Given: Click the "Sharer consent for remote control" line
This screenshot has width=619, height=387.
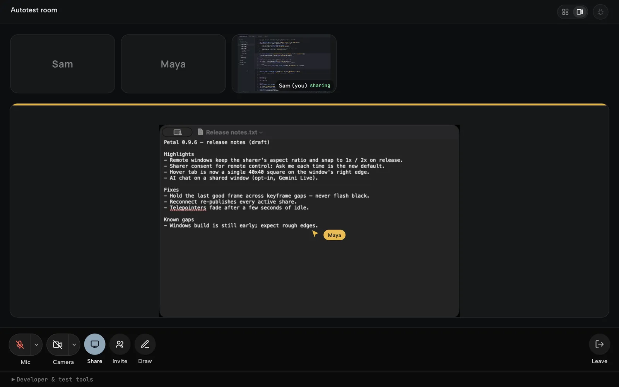Looking at the screenshot, I should [274, 166].
